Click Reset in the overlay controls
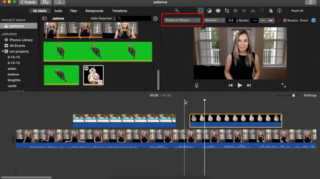This screenshot has width=320, height=179. 304,20
